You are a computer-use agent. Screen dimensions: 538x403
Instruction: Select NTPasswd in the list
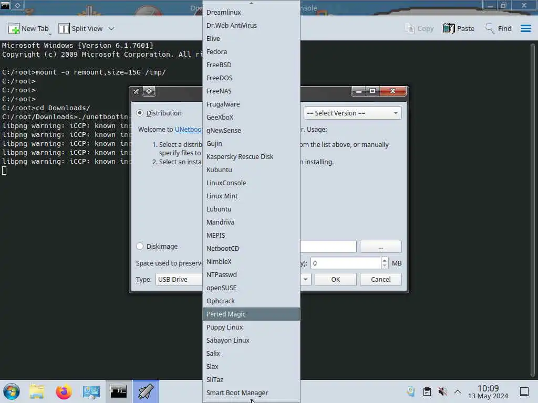[251, 274]
